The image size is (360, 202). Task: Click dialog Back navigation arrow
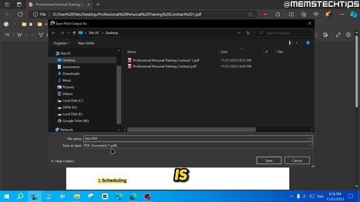point(54,33)
